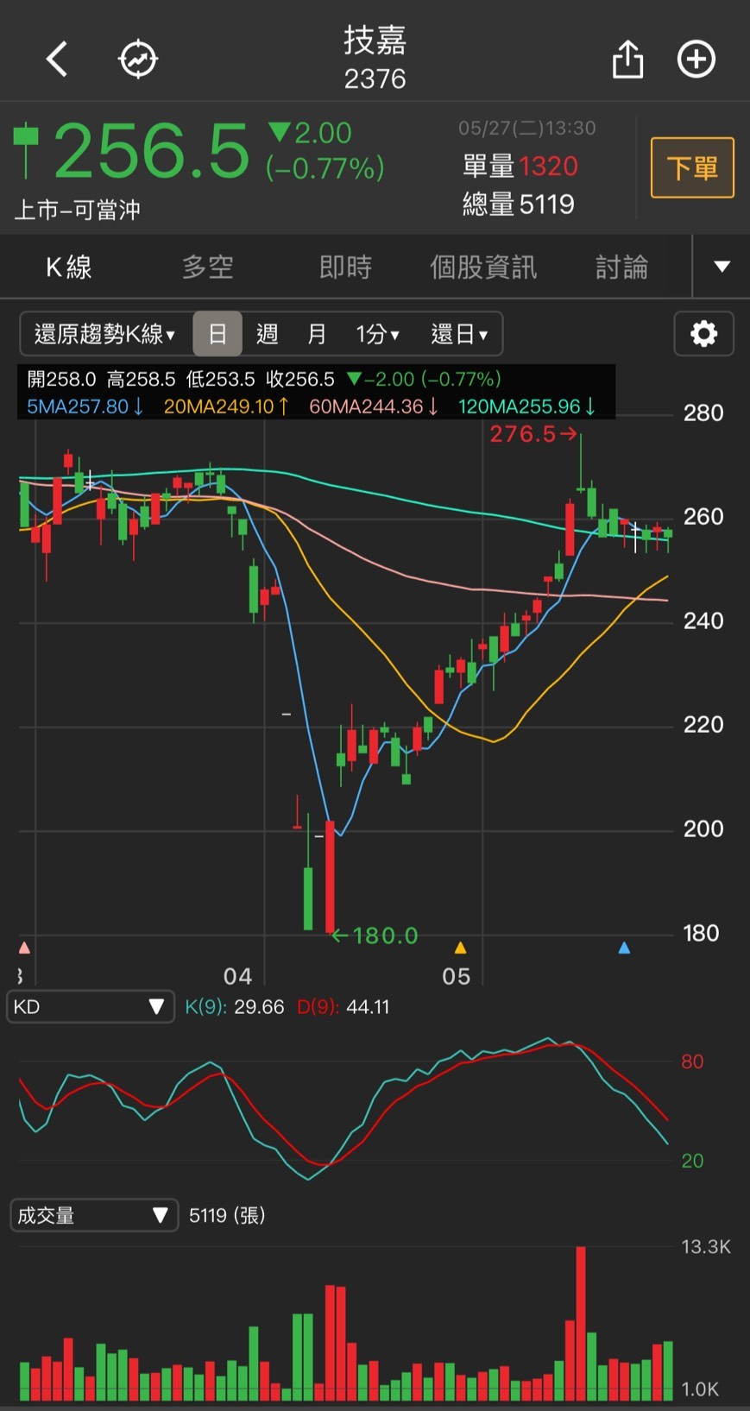Screen dimensions: 750x1411
Task: Open the 即時 tab
Action: coord(345,267)
